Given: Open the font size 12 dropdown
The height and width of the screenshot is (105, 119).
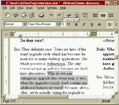Looking at the screenshot, I should [x=68, y=24].
